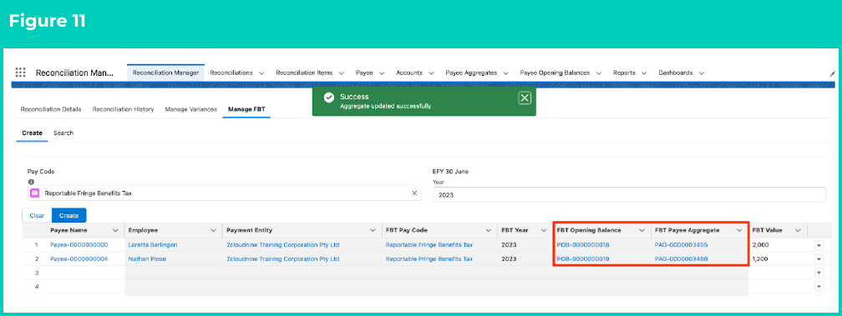Open POB-0000000018 opening balance link
This screenshot has width=842, height=316.
tap(583, 245)
